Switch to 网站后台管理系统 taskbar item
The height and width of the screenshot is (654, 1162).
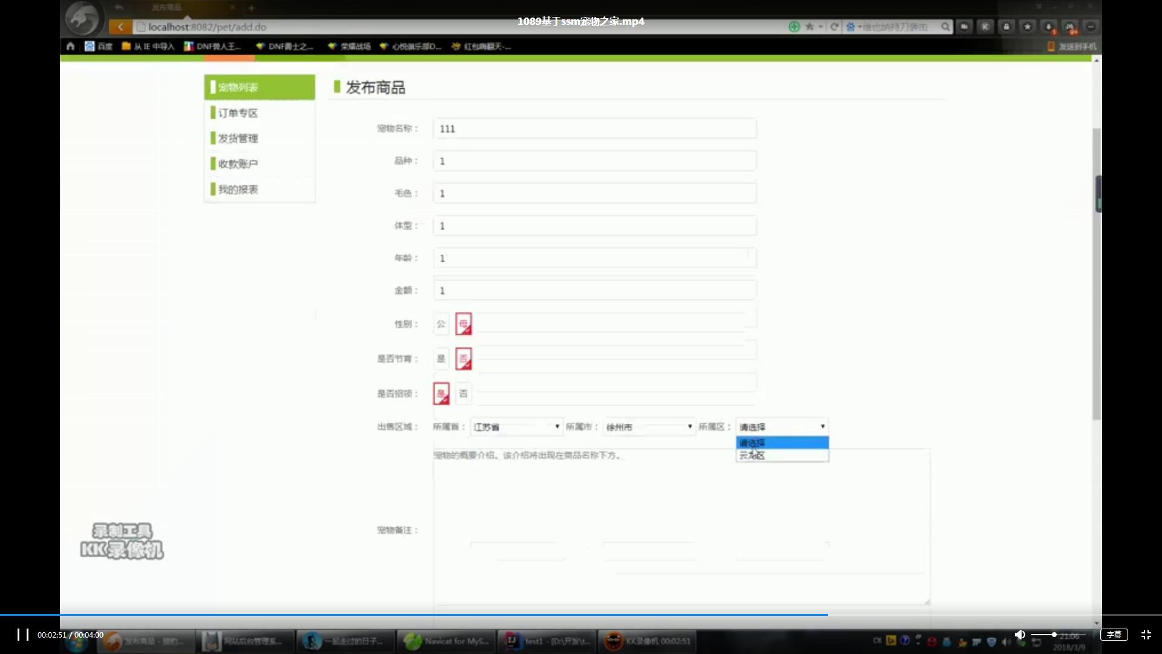tap(245, 641)
